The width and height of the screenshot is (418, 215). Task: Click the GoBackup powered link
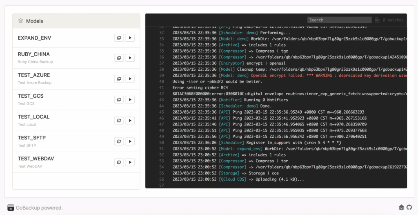click(x=39, y=208)
